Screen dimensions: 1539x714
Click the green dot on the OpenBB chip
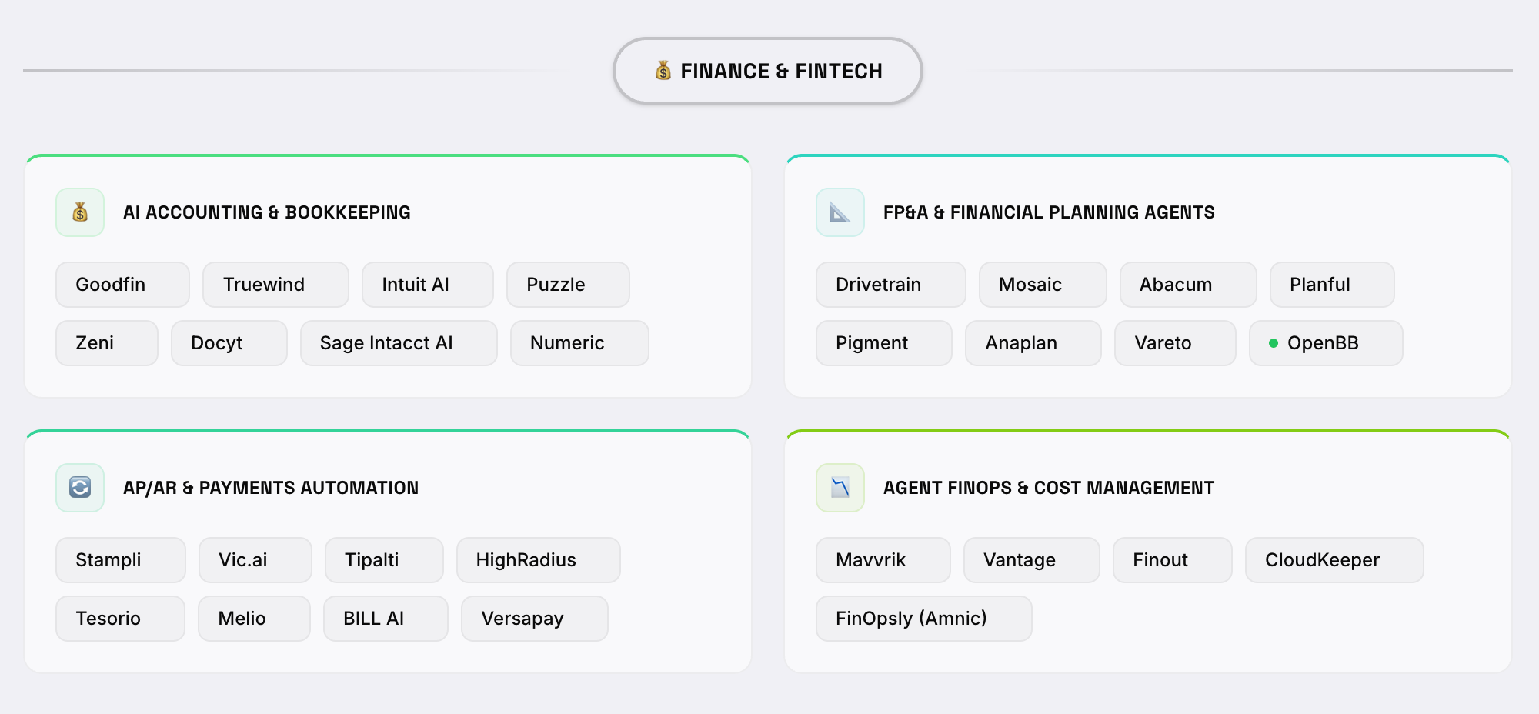tap(1274, 343)
